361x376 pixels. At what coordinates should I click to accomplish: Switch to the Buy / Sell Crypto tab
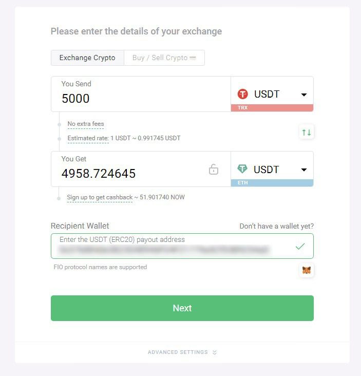(160, 58)
